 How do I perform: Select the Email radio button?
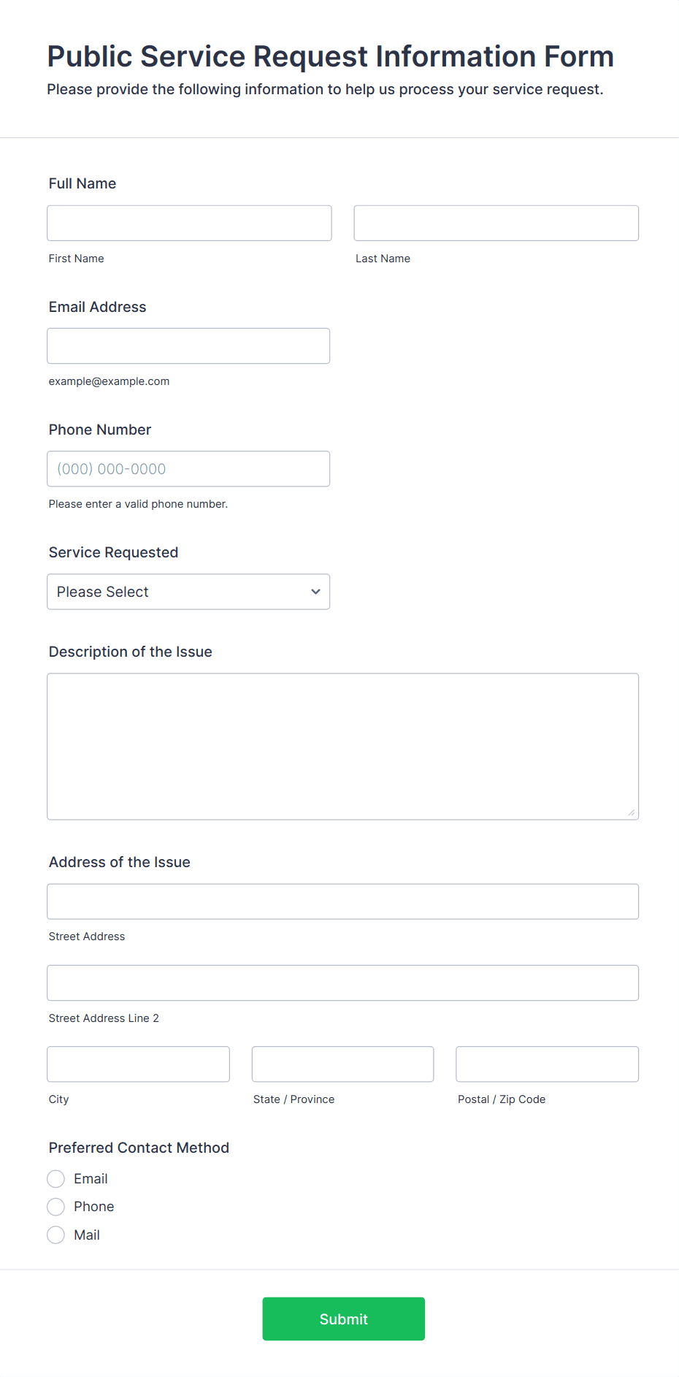(x=56, y=1178)
